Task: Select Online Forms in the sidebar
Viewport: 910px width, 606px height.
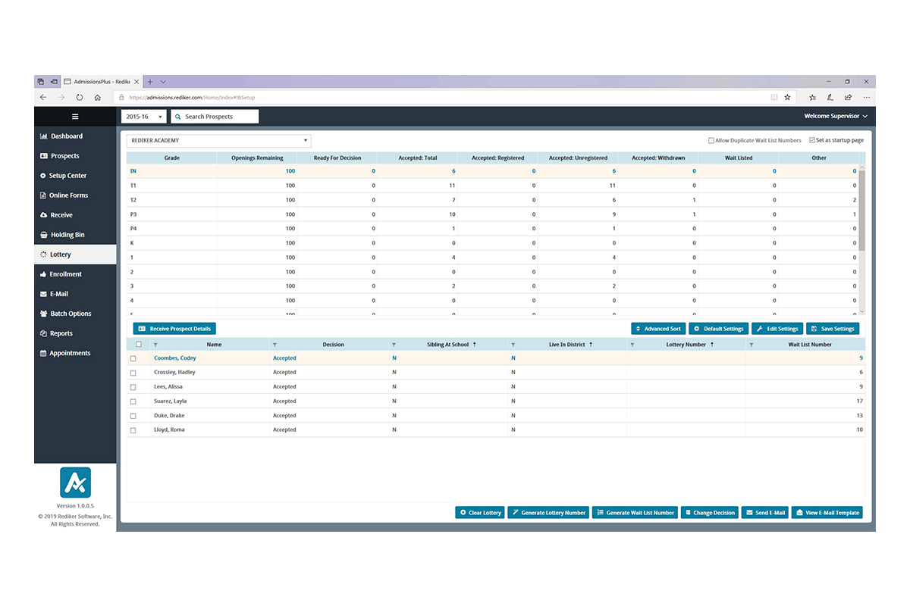Action: click(x=75, y=195)
